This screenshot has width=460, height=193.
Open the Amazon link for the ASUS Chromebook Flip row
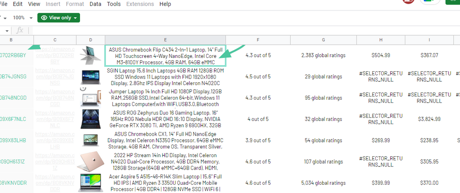[55, 55]
